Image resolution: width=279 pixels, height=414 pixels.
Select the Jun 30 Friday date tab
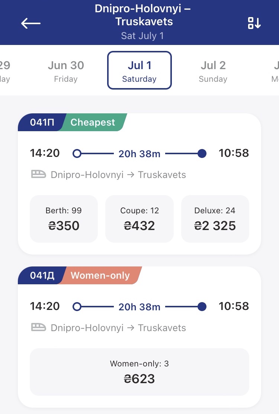66,71
